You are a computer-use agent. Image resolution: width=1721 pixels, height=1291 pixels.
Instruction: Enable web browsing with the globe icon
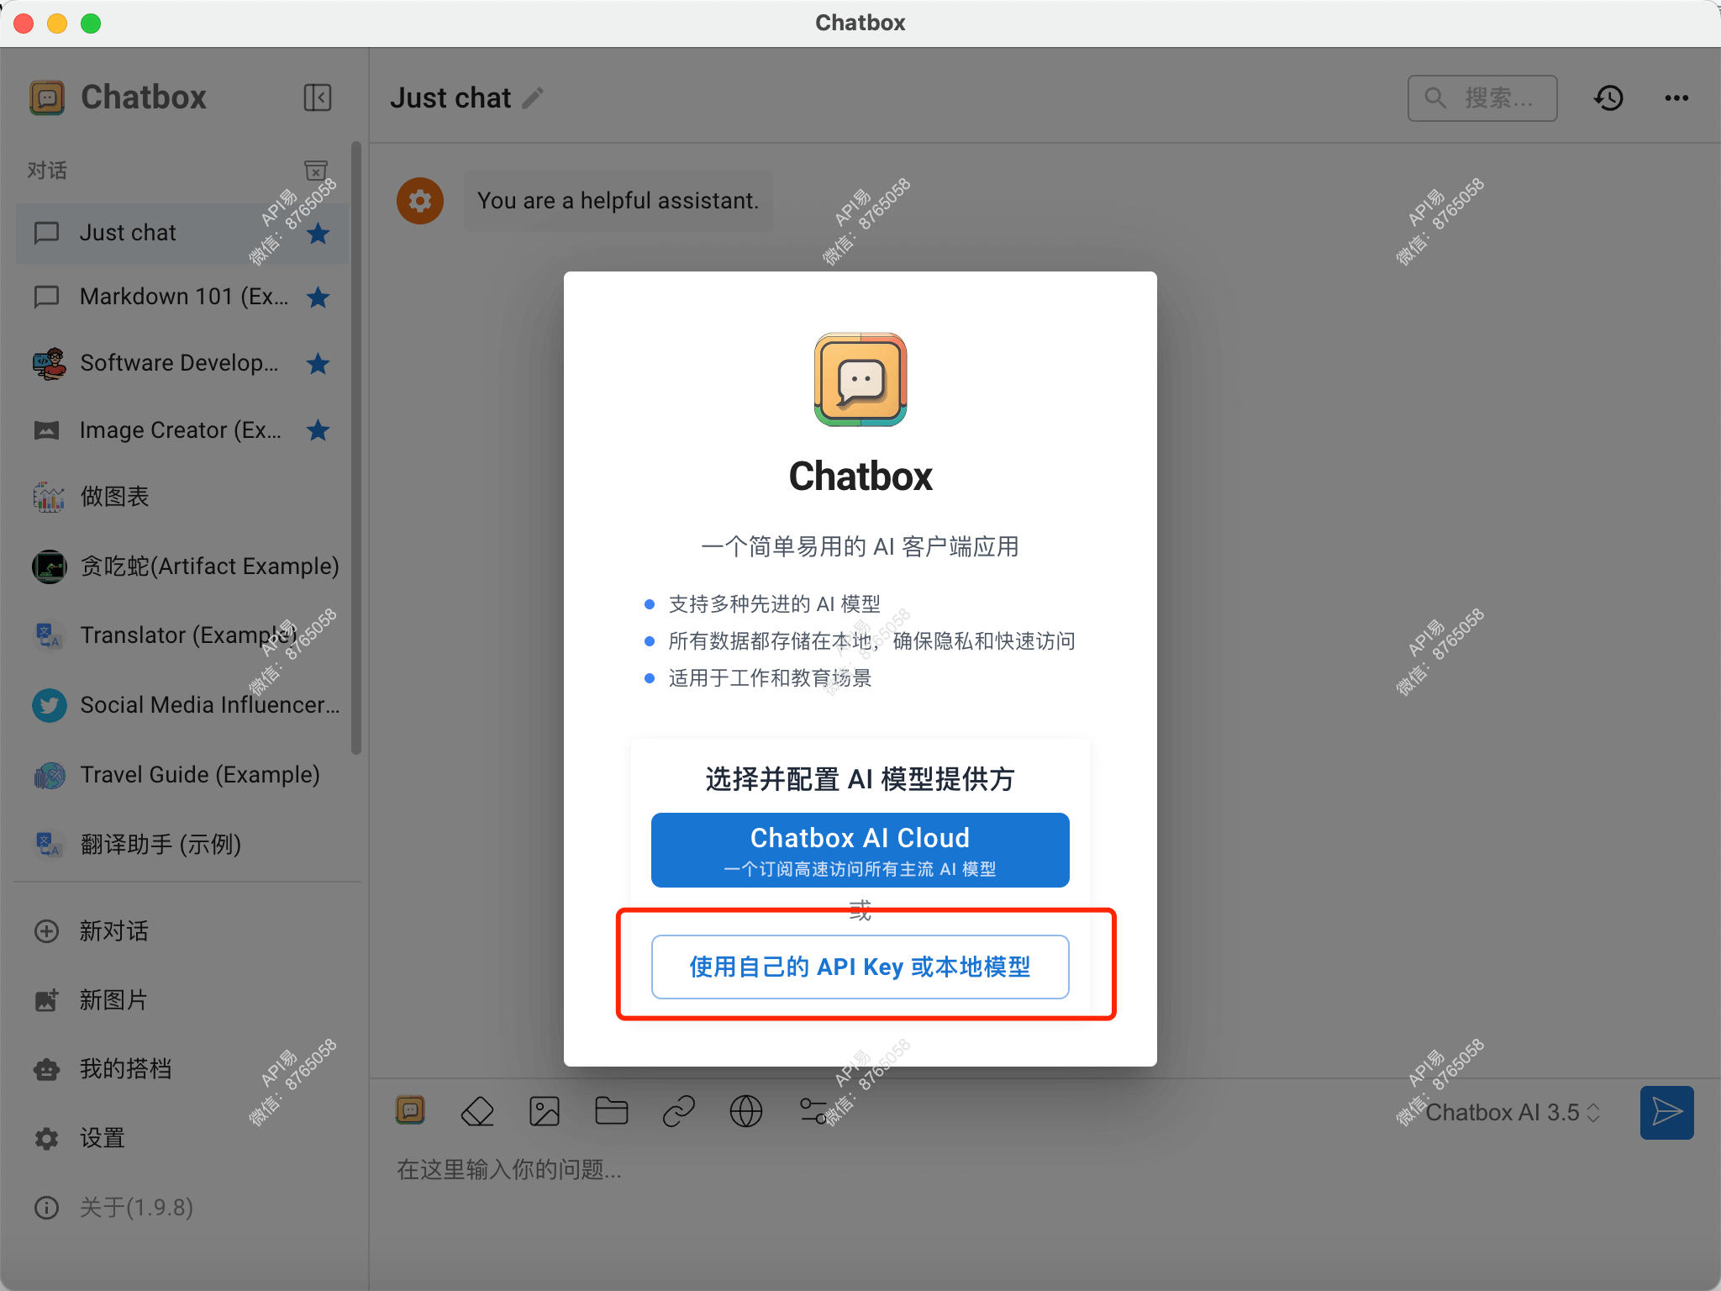coord(745,1110)
